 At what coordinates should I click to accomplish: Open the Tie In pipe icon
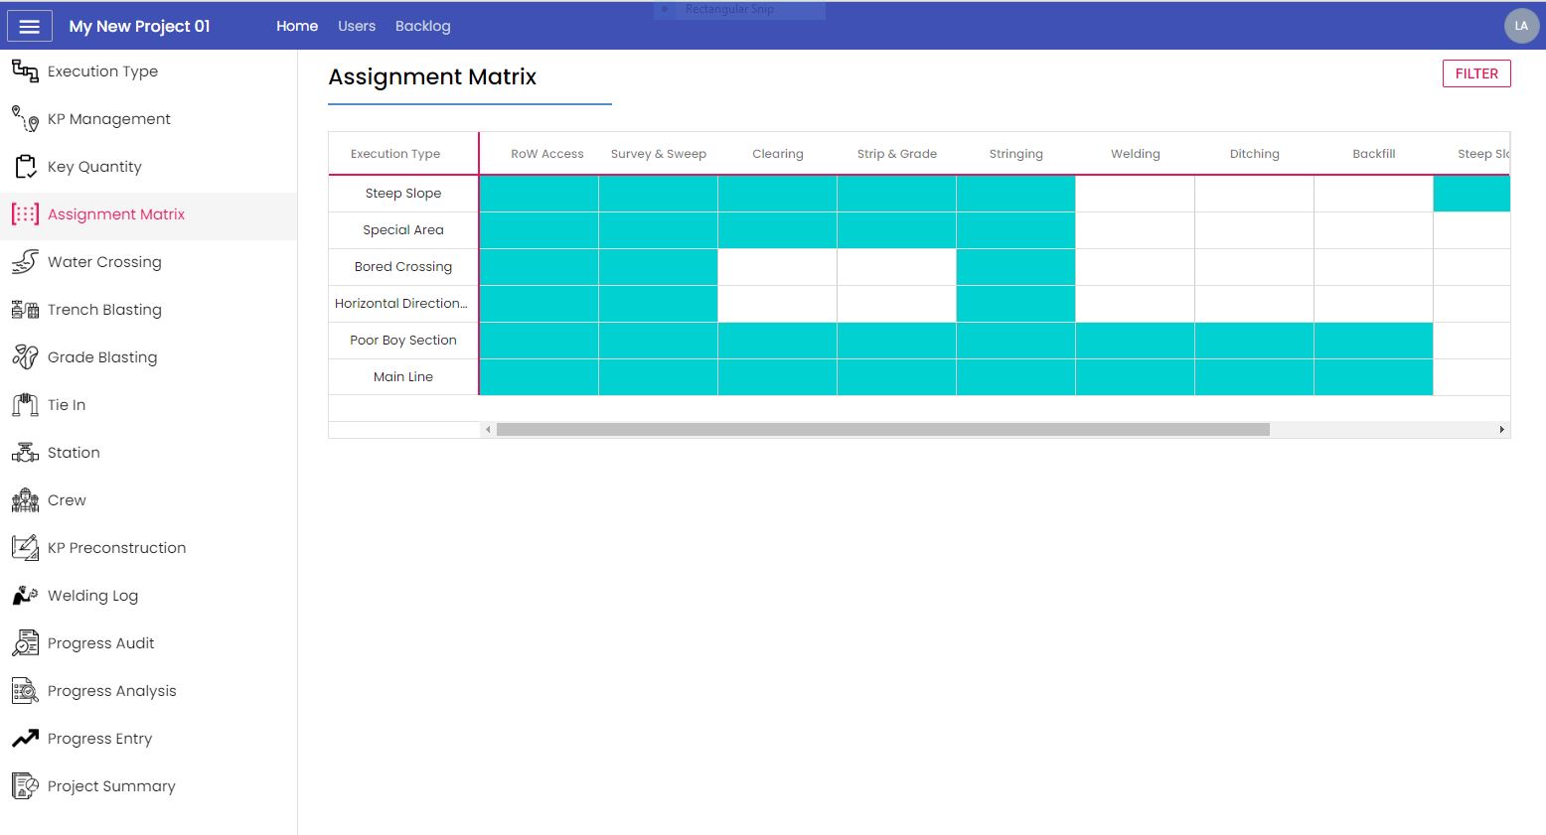pyautogui.click(x=25, y=405)
